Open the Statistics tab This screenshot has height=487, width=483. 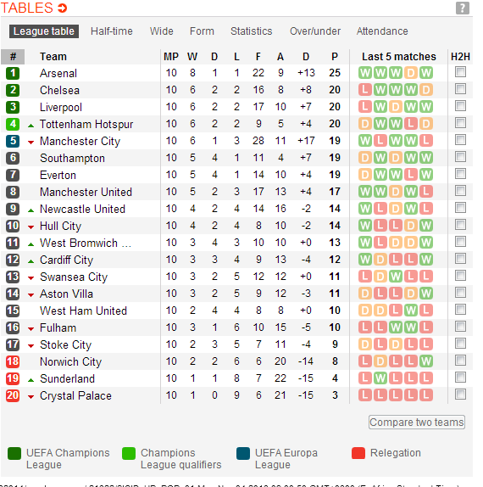252,31
